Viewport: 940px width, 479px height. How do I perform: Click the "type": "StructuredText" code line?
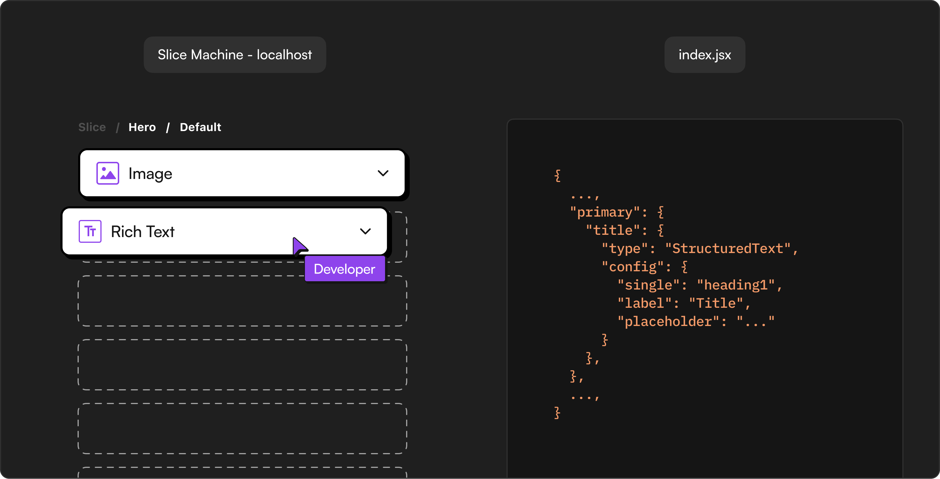point(700,248)
